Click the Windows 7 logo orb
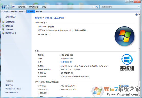Viewport: 142px width, 98px height. [124, 36]
